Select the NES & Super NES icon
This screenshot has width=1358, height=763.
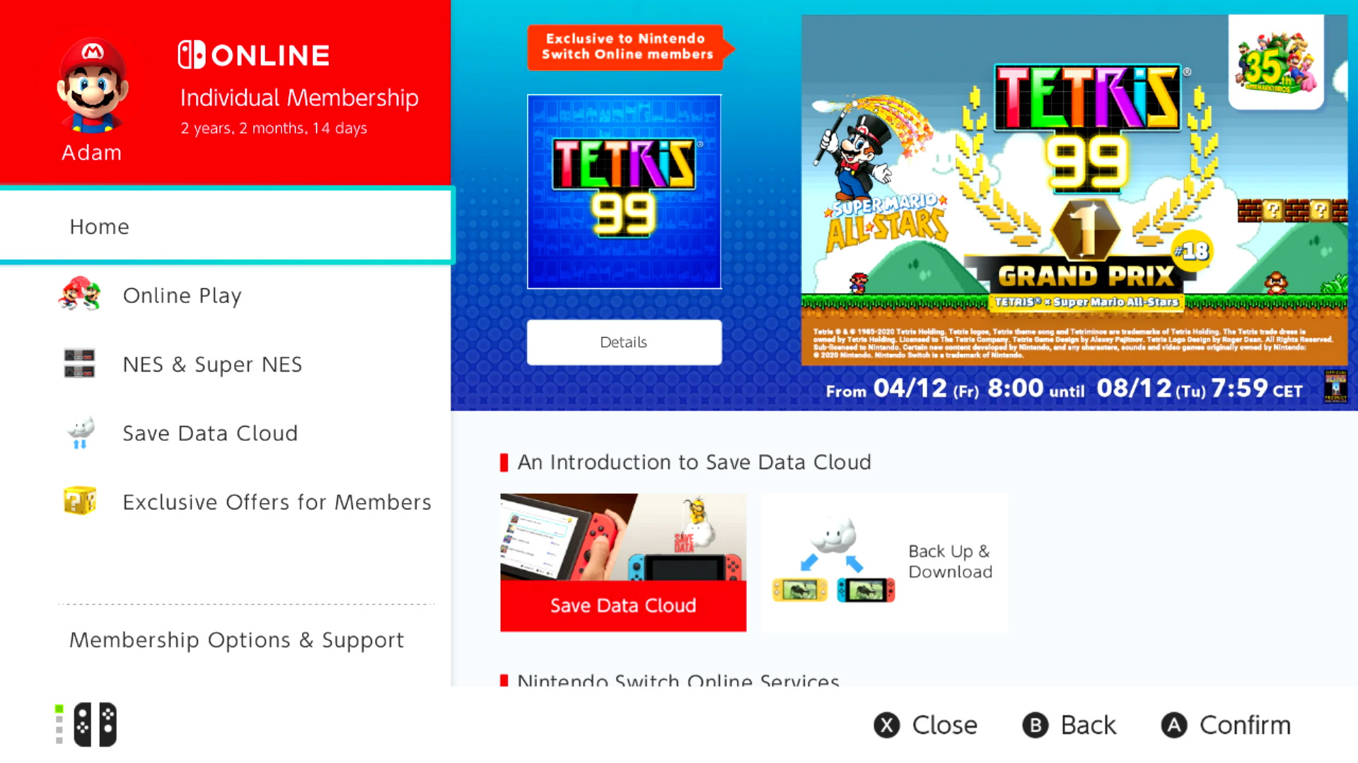pos(80,365)
